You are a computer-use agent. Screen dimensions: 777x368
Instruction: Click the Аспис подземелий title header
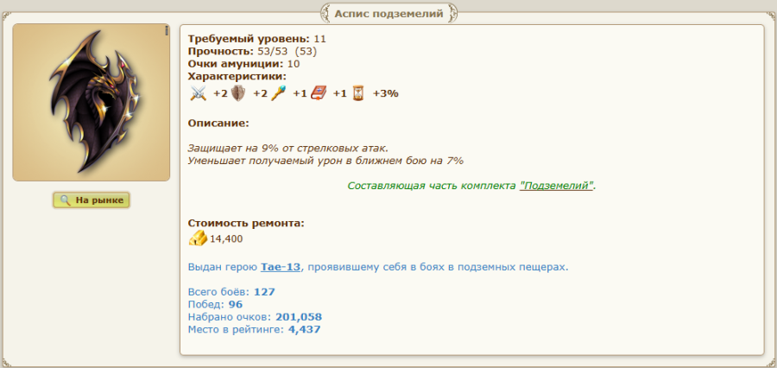pos(388,14)
